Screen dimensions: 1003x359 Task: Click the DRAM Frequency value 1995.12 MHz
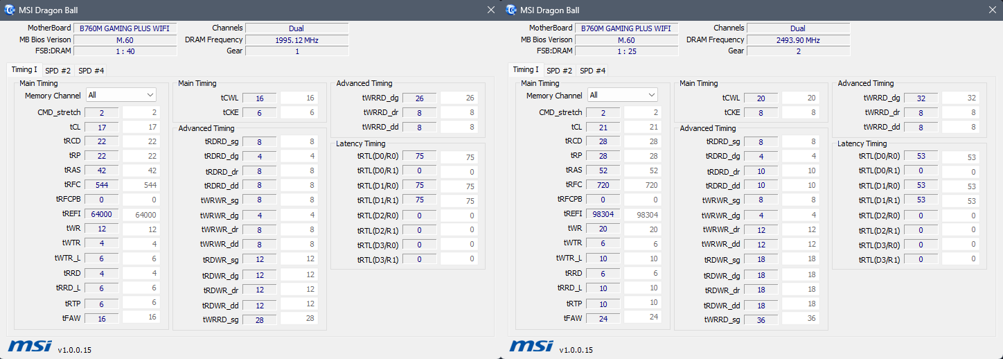[x=297, y=40]
